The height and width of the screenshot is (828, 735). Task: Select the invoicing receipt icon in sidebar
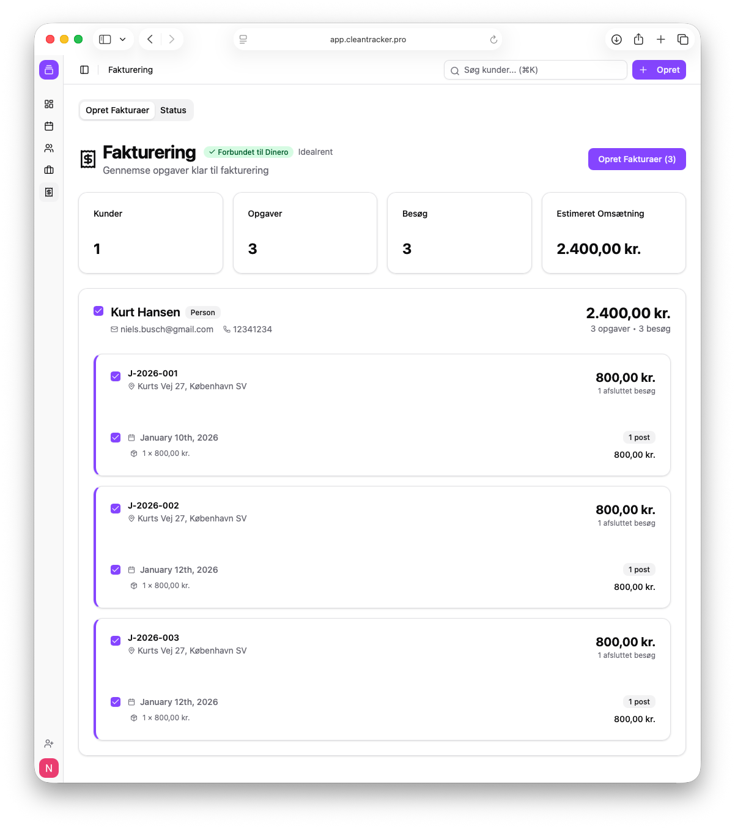point(49,192)
